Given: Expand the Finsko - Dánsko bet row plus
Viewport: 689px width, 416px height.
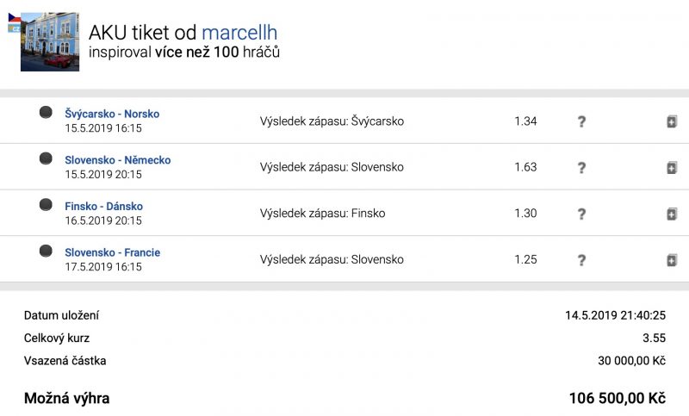Looking at the screenshot, I should 672,214.
